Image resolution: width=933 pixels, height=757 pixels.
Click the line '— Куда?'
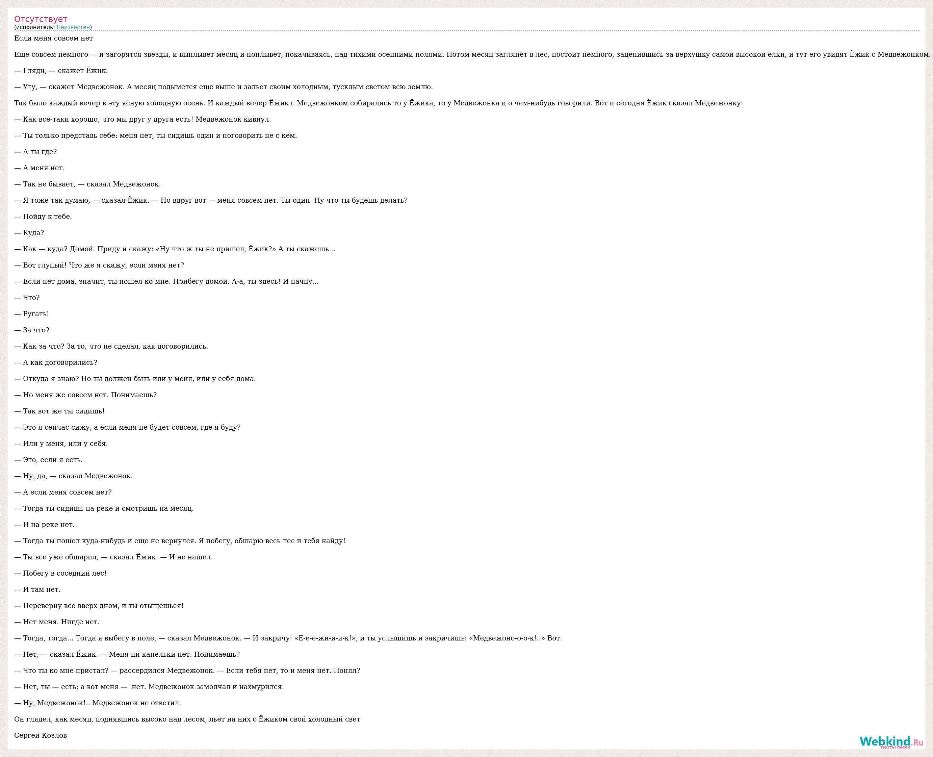point(29,233)
